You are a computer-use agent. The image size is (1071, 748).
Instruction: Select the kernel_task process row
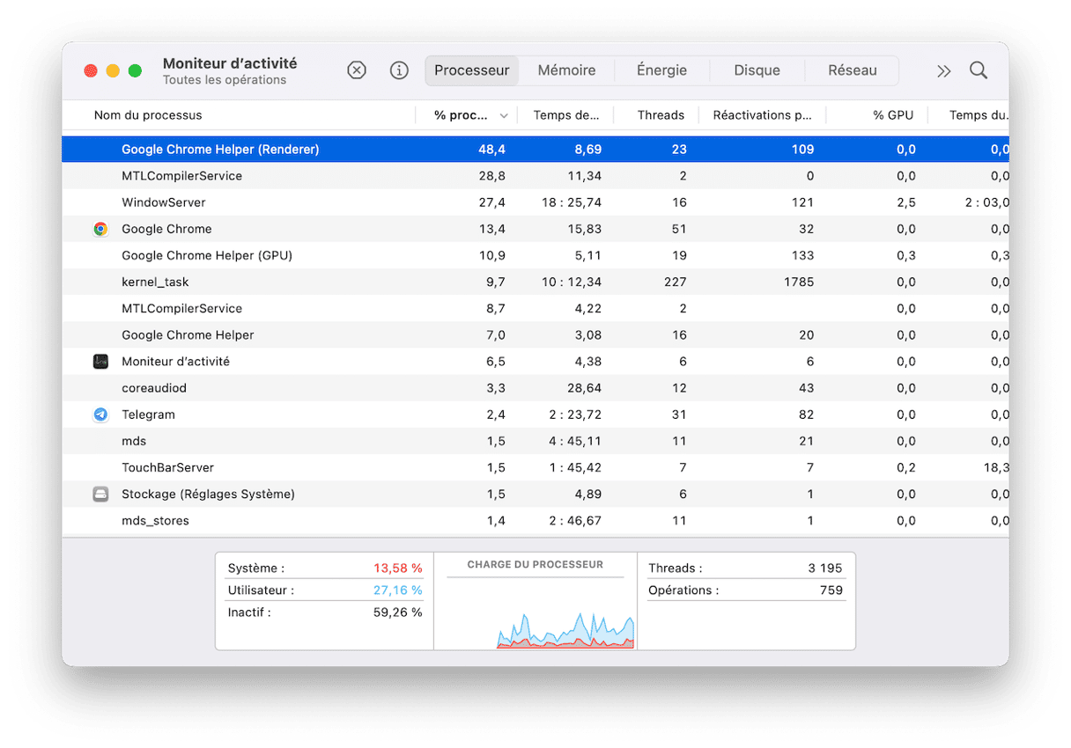pyautogui.click(x=155, y=282)
